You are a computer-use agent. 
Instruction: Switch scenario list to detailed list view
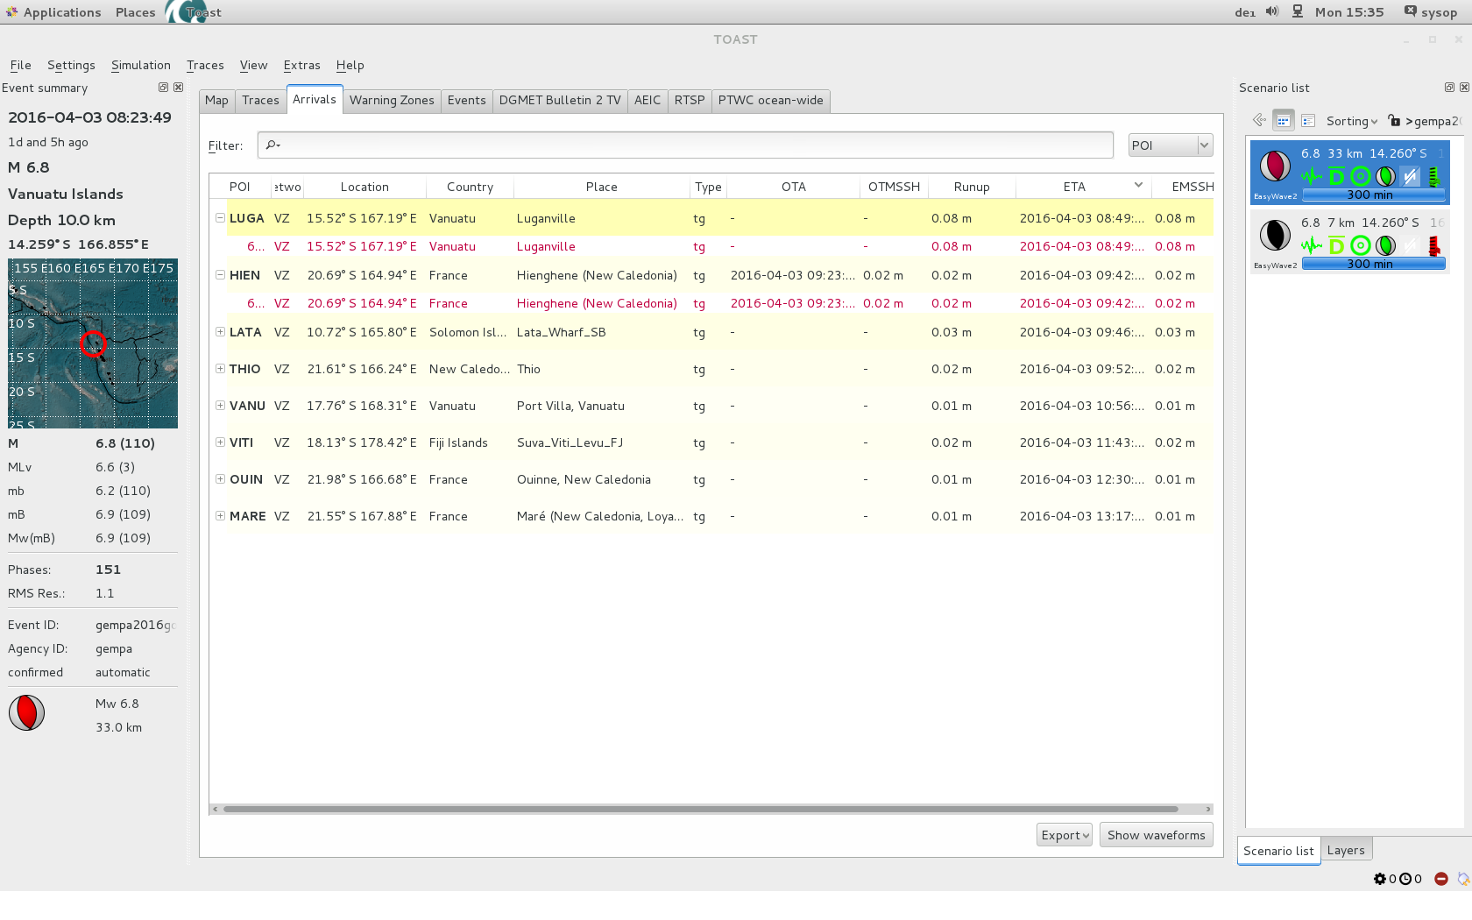[1308, 121]
